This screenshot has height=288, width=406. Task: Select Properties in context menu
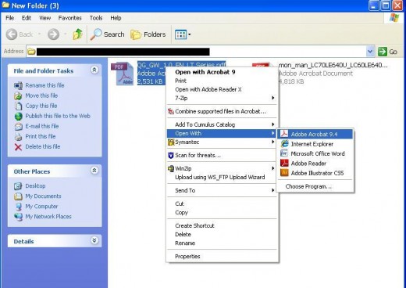click(187, 257)
